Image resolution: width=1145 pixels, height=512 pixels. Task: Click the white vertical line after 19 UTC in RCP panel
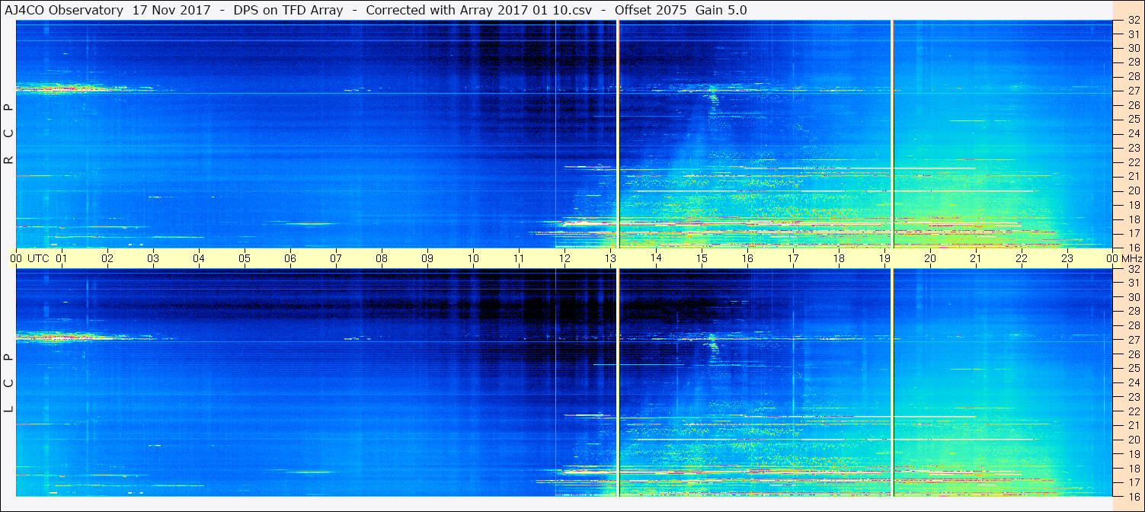[892, 133]
